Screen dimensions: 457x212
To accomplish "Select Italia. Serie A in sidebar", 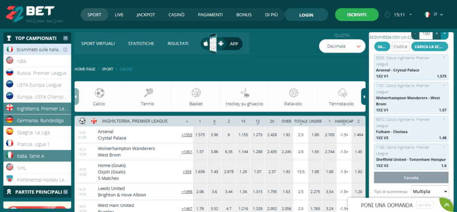I will (37, 156).
